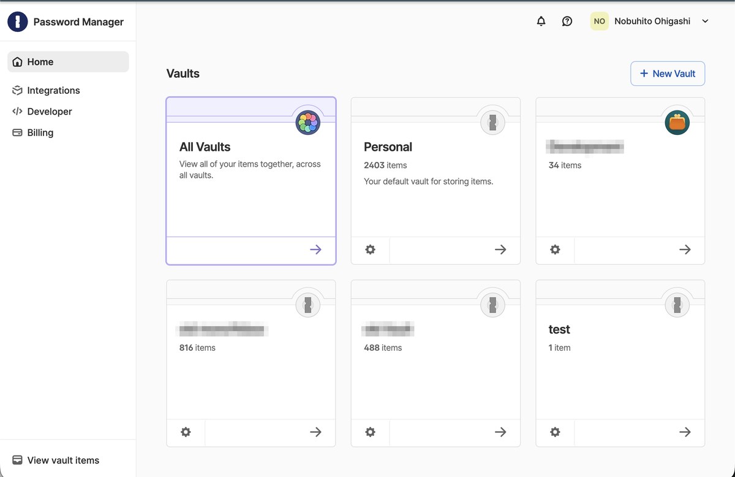This screenshot has height=477, width=735.
Task: Click keyhole icon of 488 items vault
Action: 492,305
